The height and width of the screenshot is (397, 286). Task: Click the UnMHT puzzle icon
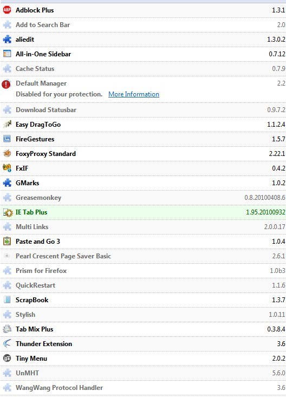coord(7,373)
